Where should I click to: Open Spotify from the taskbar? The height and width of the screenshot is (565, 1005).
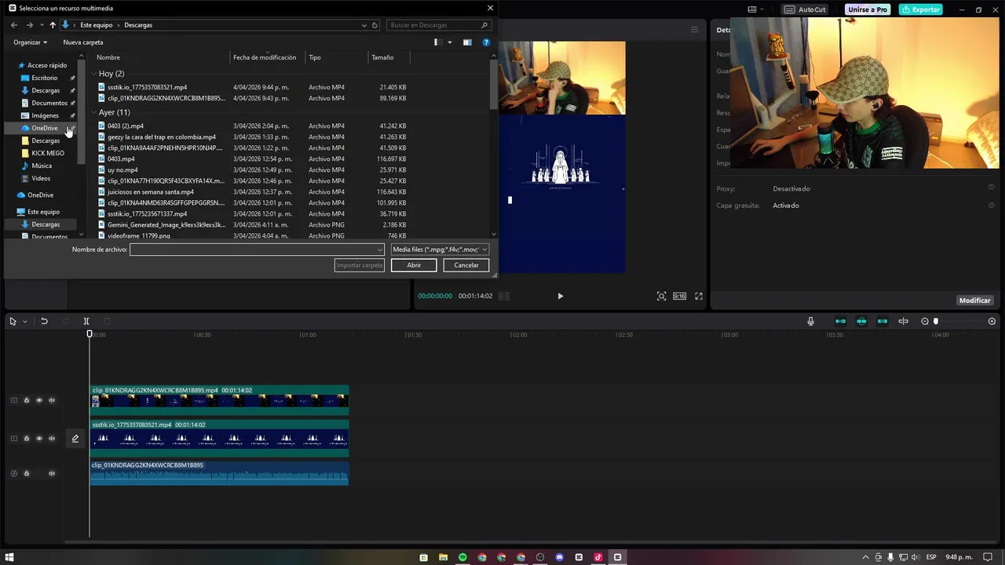point(462,557)
